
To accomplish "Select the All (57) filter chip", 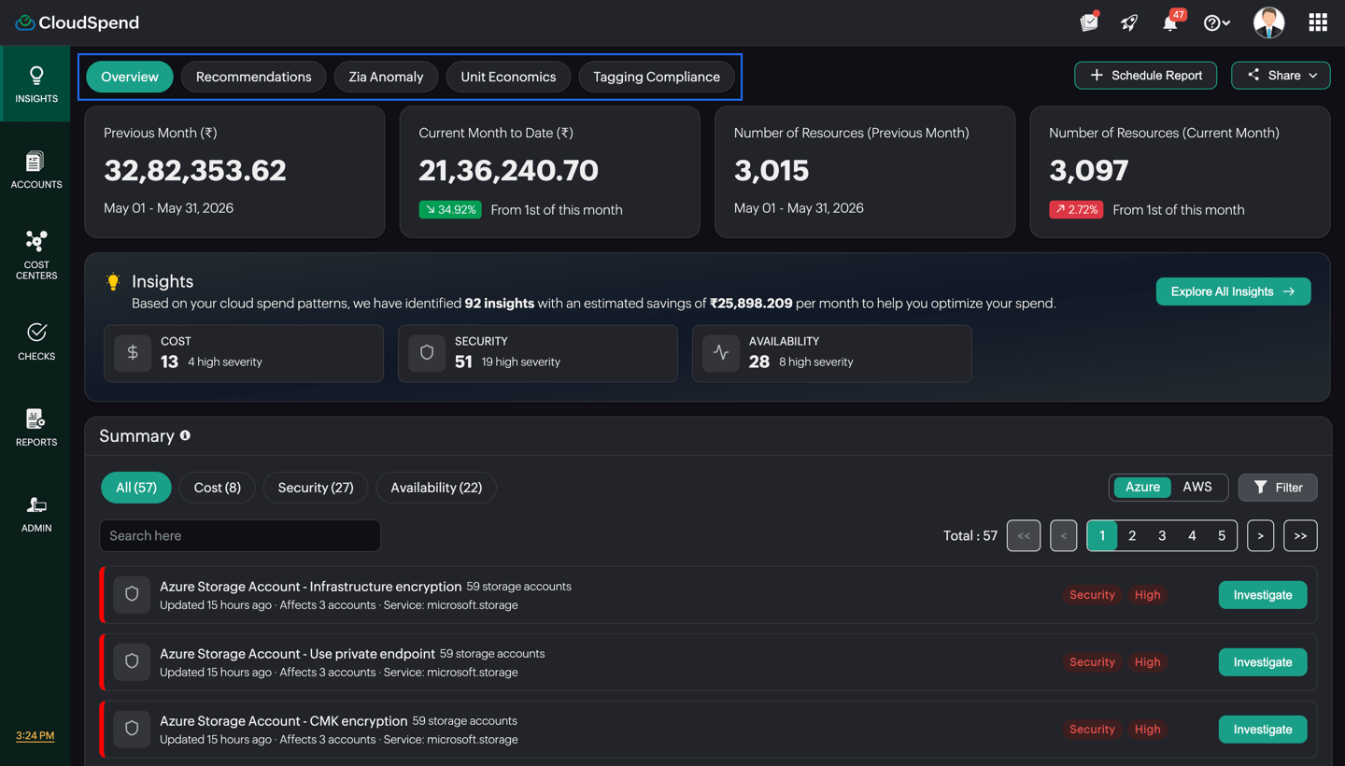I will [x=136, y=488].
